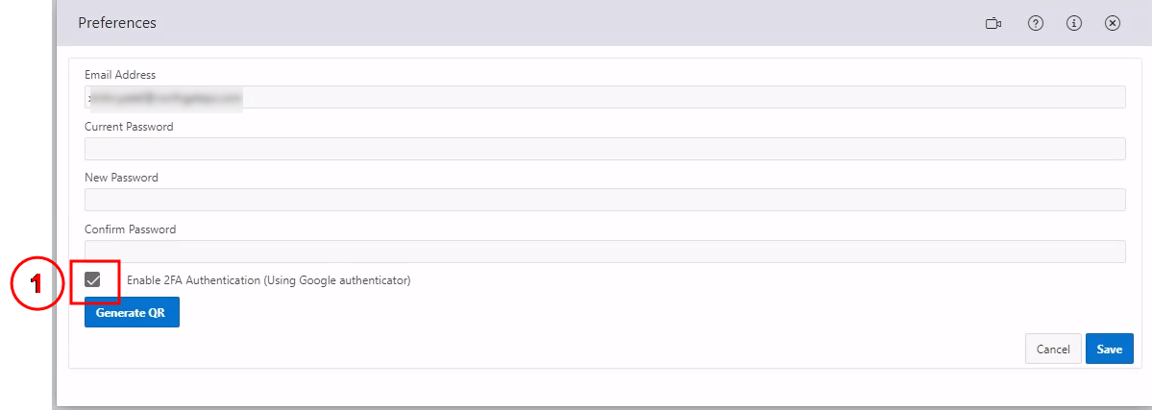Save the preferences
Screen dimensions: 1152x410
click(x=1109, y=350)
